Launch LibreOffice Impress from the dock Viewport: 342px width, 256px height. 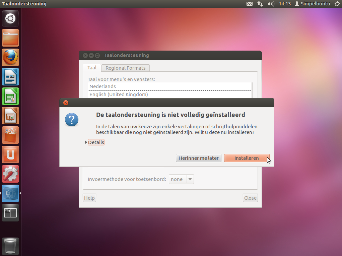click(10, 116)
